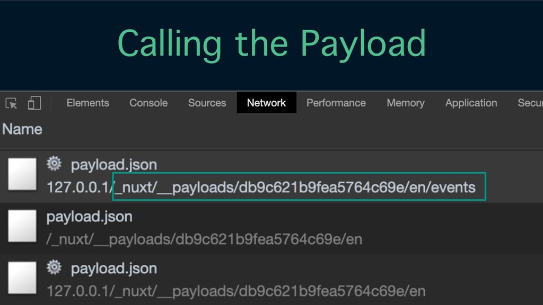Go to the Performance tab
This screenshot has width=543, height=305.
coord(336,103)
